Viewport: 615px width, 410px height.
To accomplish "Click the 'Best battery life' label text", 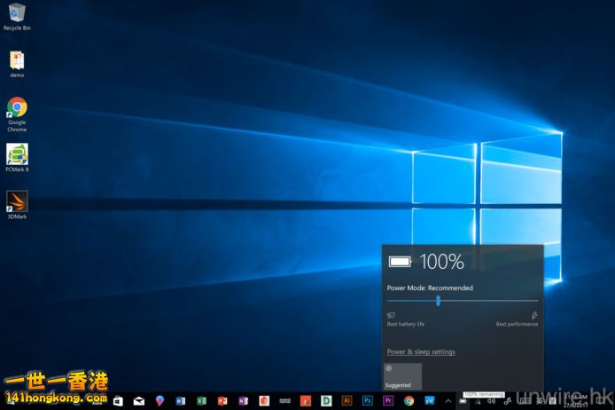I will 406,324.
